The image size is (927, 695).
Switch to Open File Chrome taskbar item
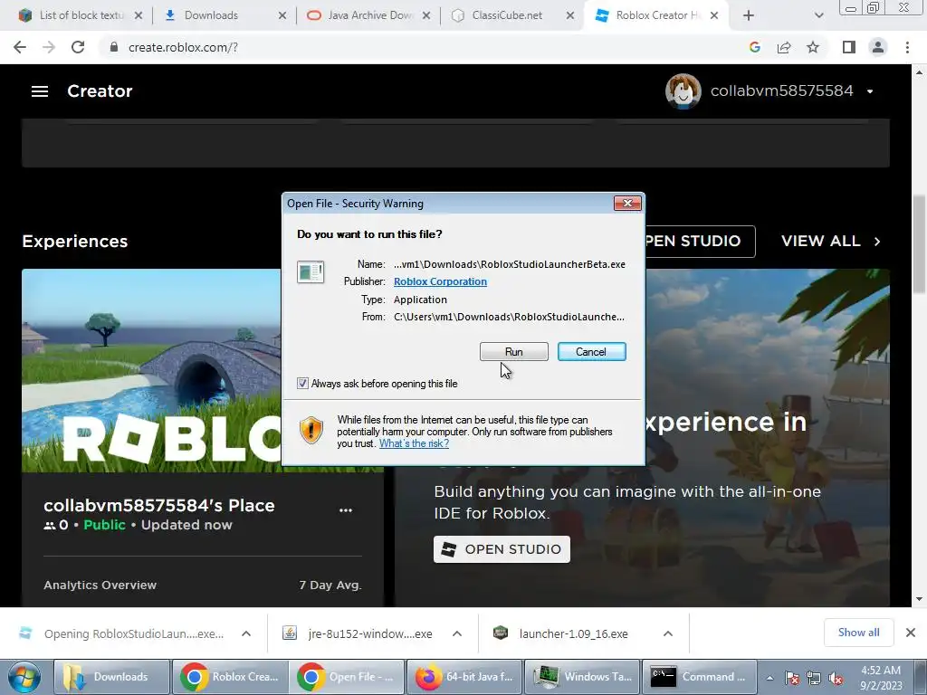point(347,677)
